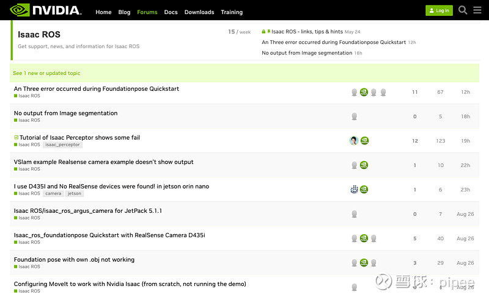
Task: Open Docs in top navigation
Action: [x=171, y=12]
